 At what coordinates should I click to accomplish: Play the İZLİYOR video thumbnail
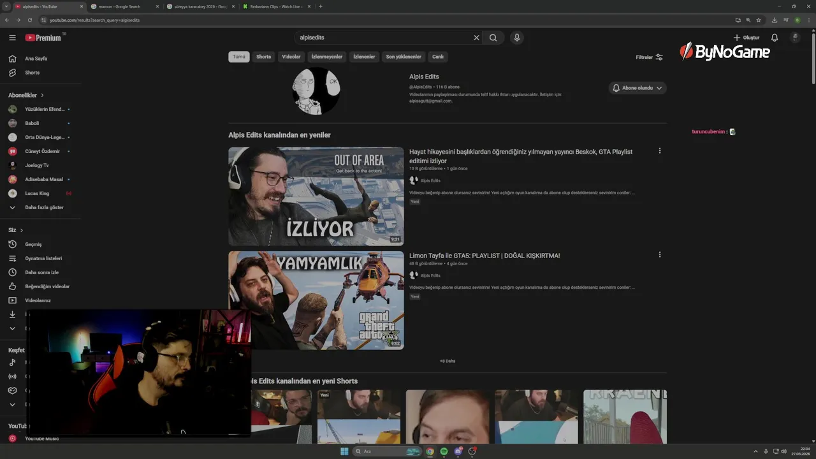coord(316,196)
